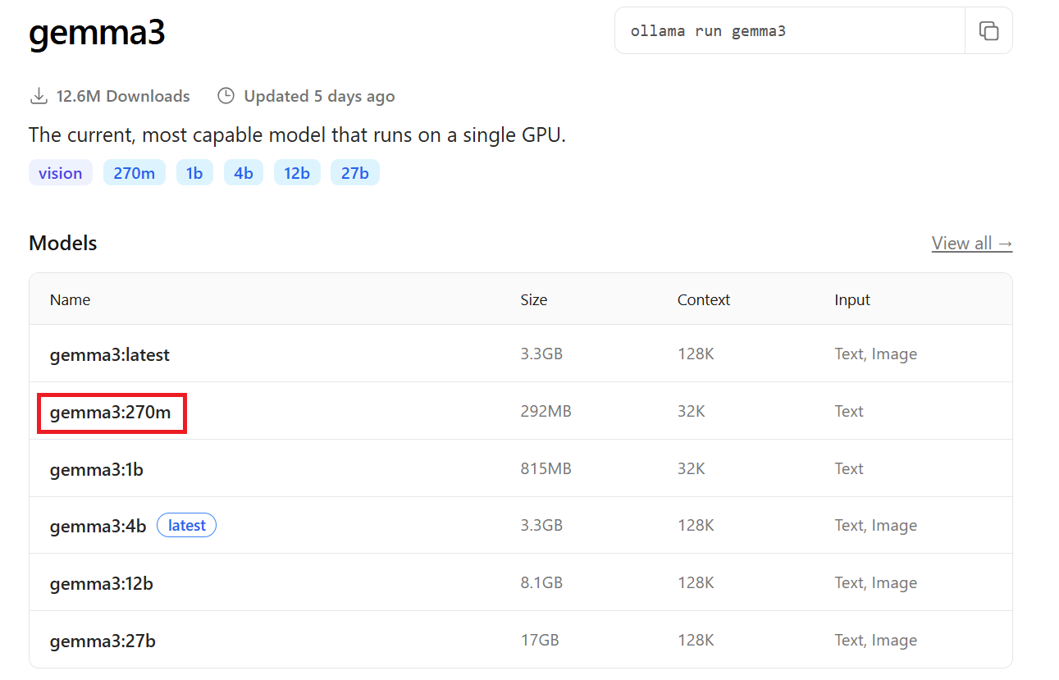Click the 8.1GB size value
The width and height of the screenshot is (1059, 680).
pos(541,582)
